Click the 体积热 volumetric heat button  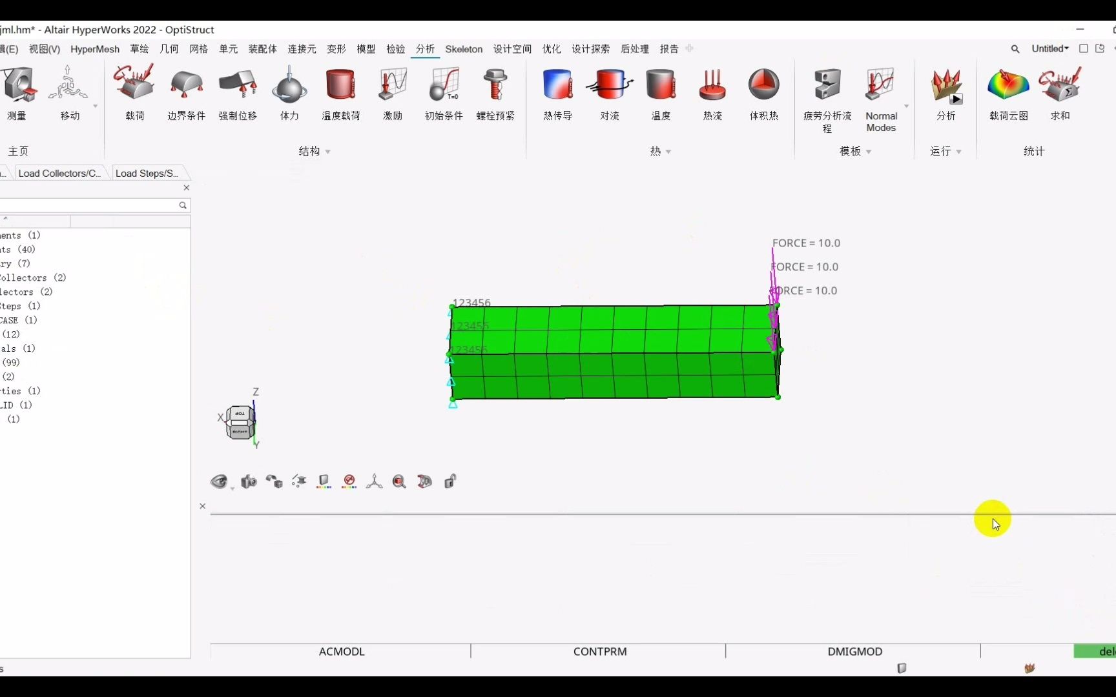pos(763,90)
